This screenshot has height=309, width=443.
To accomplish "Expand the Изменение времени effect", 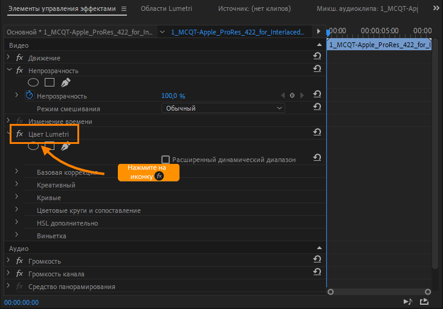I will [x=8, y=121].
